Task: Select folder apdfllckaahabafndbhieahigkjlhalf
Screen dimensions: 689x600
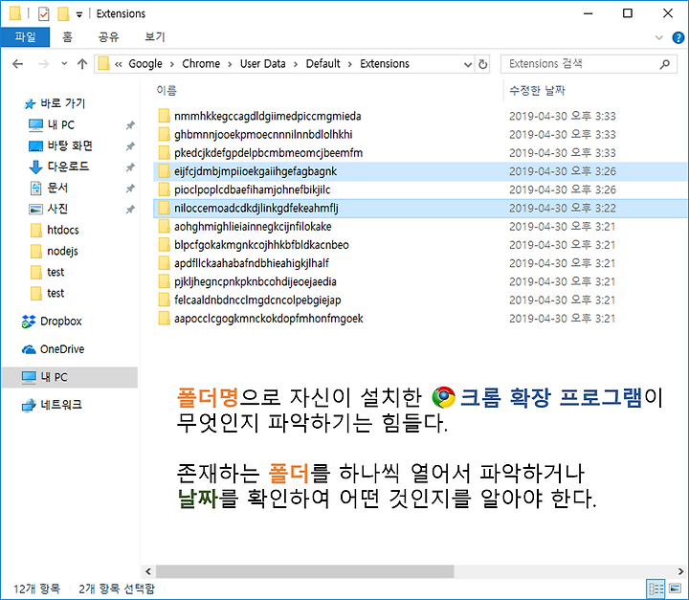Action: [252, 263]
